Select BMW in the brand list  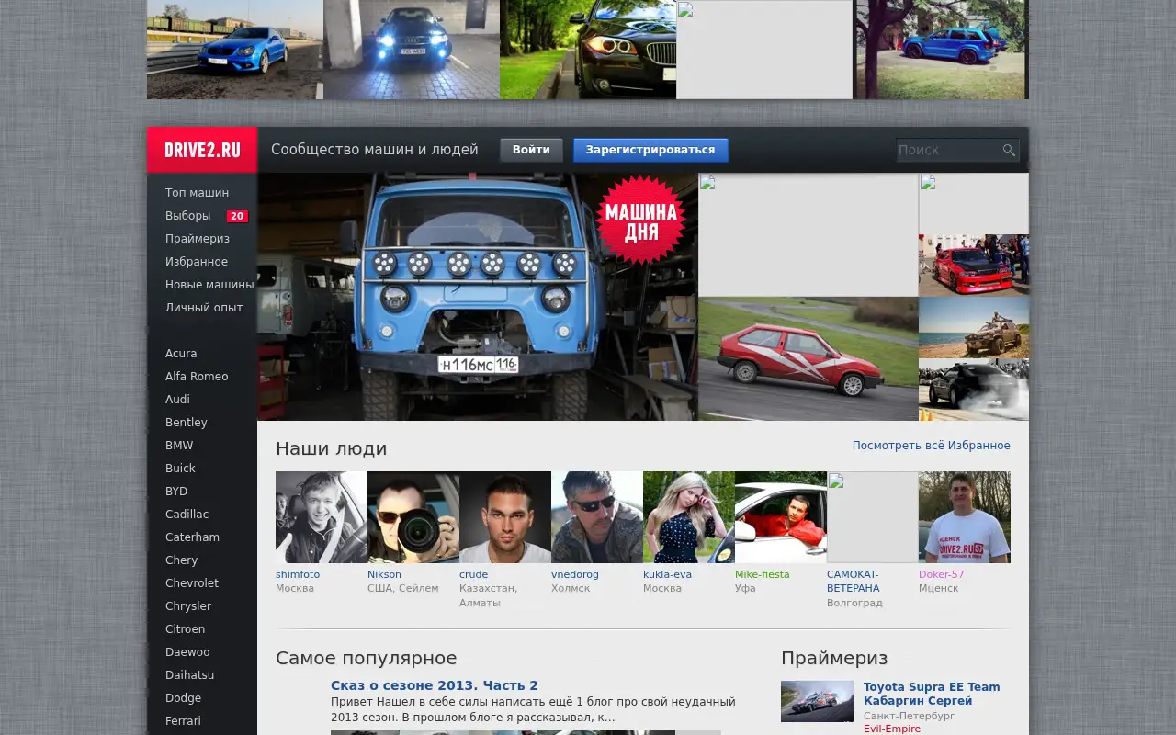click(179, 446)
